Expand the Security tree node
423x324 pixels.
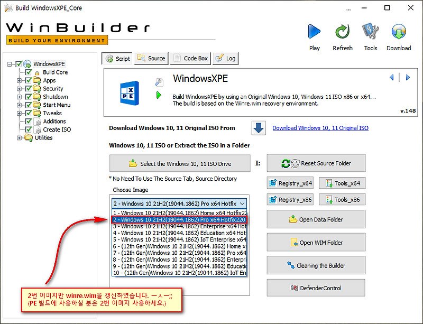point(19,88)
